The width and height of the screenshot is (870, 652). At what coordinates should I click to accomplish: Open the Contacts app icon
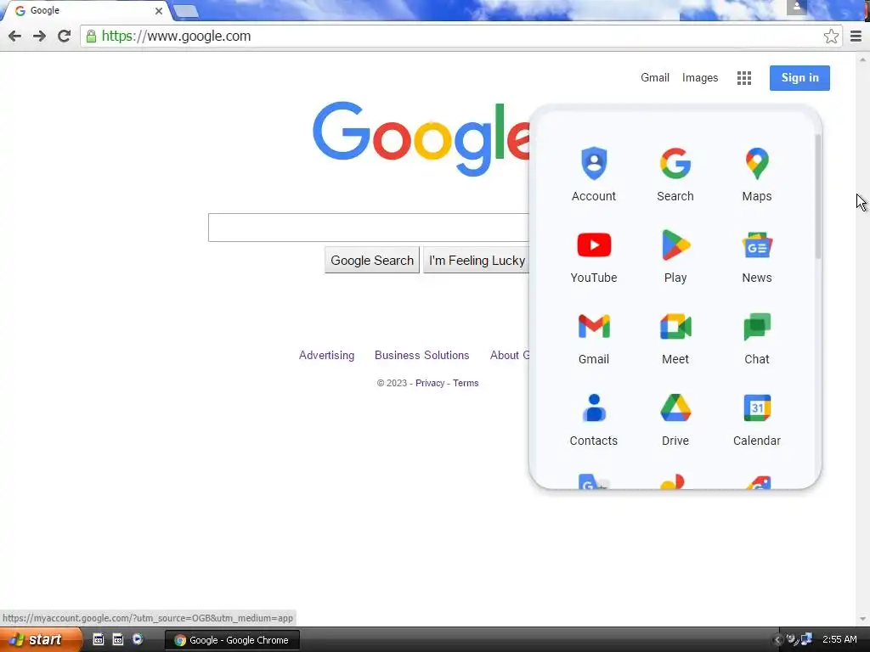click(x=594, y=419)
